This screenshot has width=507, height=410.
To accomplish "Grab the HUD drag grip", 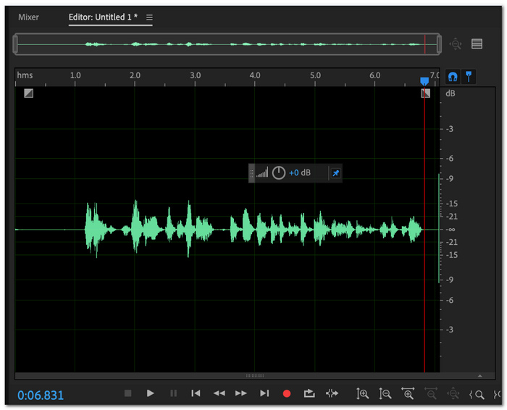I will click(x=251, y=173).
